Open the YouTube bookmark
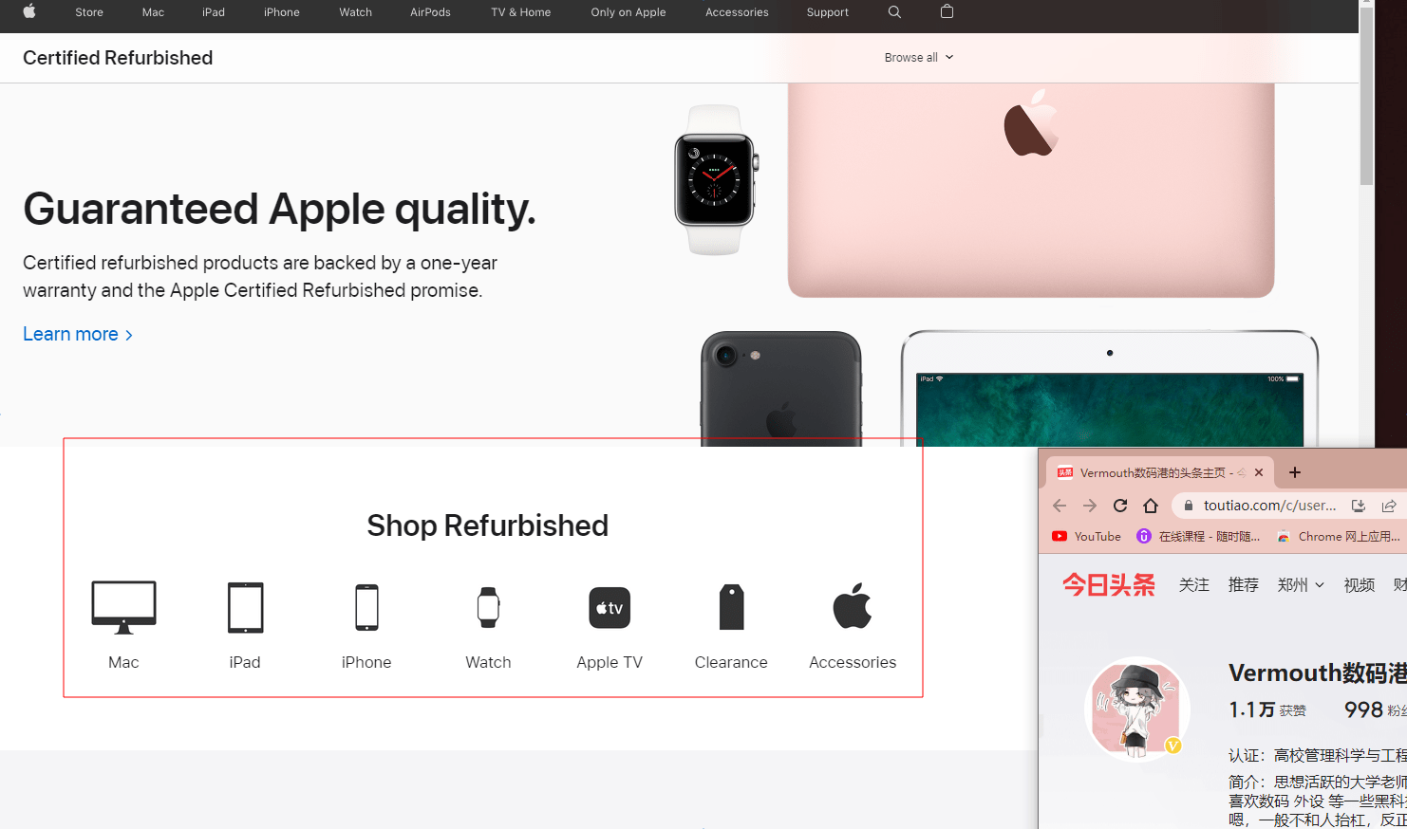The image size is (1407, 829). click(1086, 537)
